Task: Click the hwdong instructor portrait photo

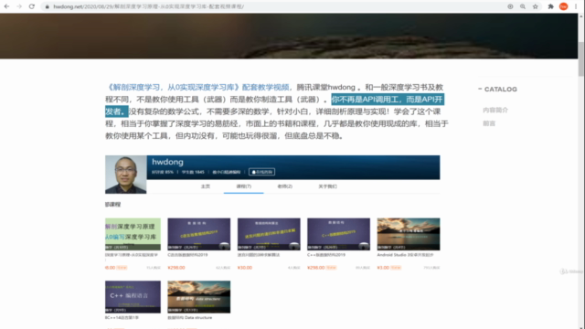Action: click(x=126, y=175)
